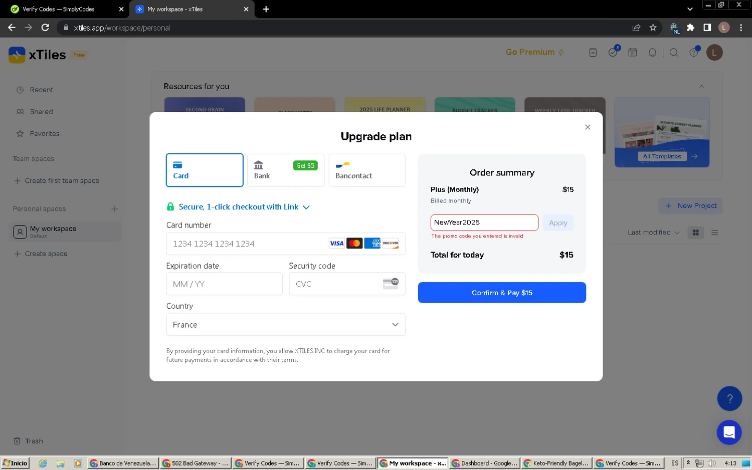Click Internet Explorer quick launch icon

(43, 463)
